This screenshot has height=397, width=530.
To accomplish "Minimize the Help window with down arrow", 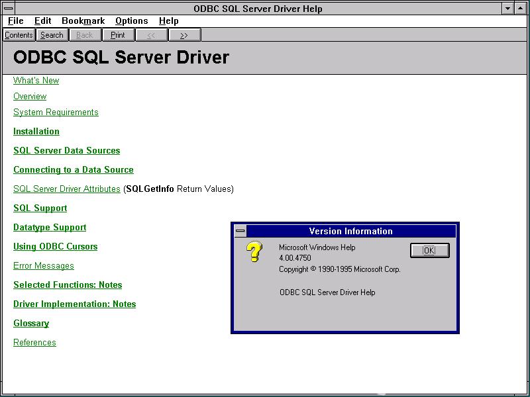I will [x=507, y=9].
